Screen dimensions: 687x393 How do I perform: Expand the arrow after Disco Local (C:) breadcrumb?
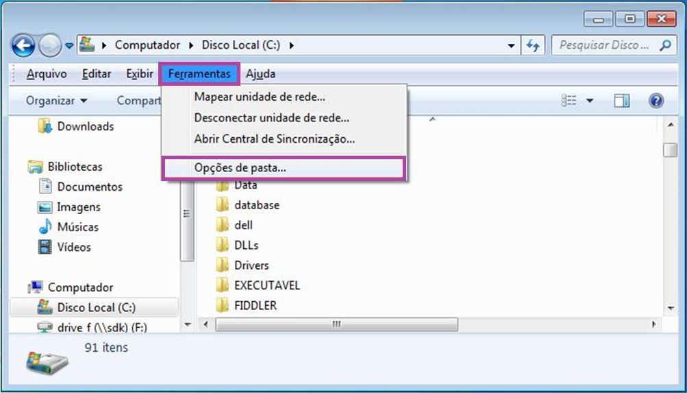click(292, 45)
